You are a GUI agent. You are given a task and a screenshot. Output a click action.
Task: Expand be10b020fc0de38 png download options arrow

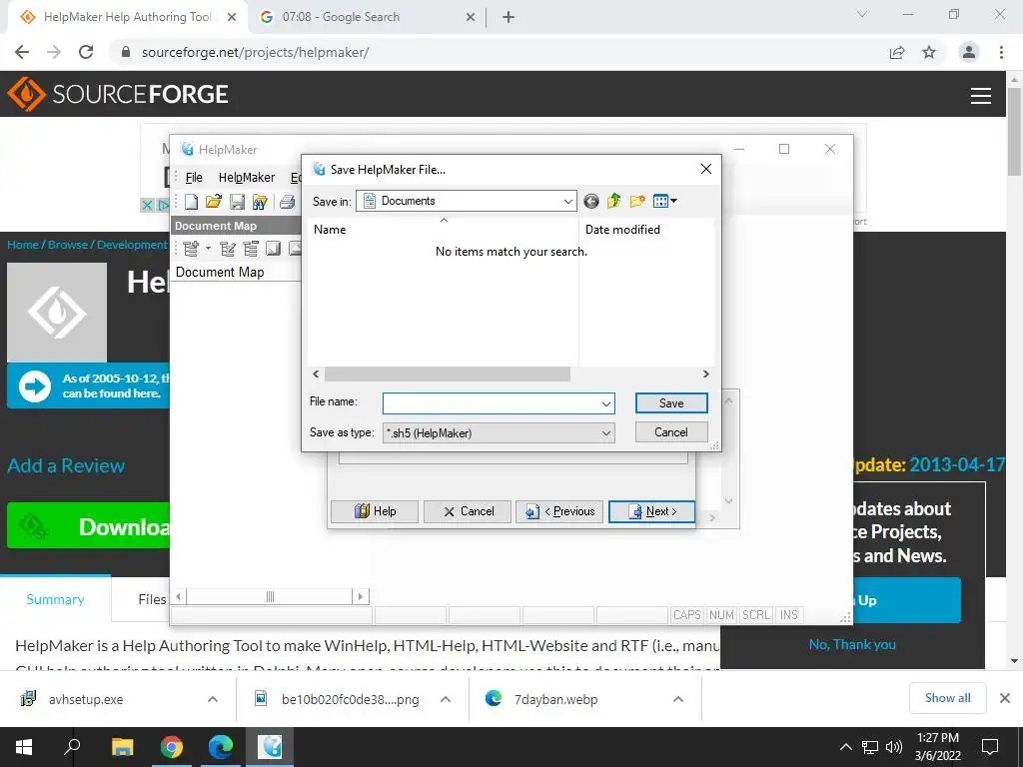(446, 699)
